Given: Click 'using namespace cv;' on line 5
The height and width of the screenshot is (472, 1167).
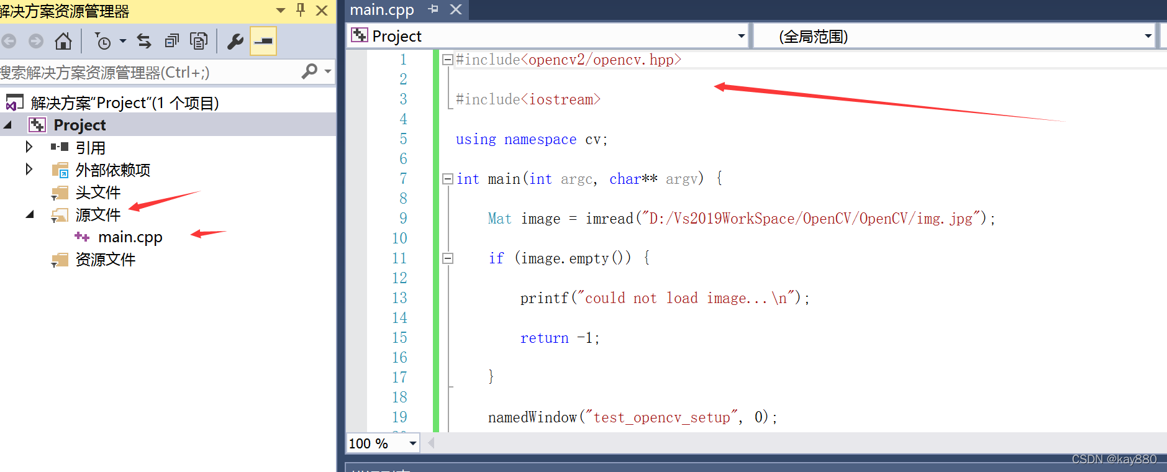Looking at the screenshot, I should (x=532, y=140).
